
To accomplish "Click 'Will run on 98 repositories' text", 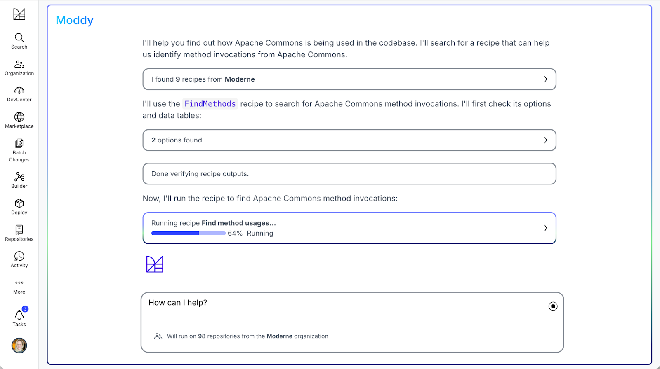I will (247, 336).
